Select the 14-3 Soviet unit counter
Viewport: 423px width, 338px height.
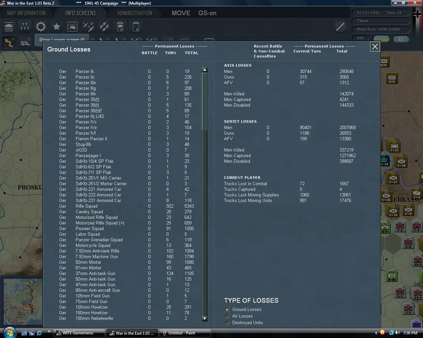pyautogui.click(x=418, y=294)
